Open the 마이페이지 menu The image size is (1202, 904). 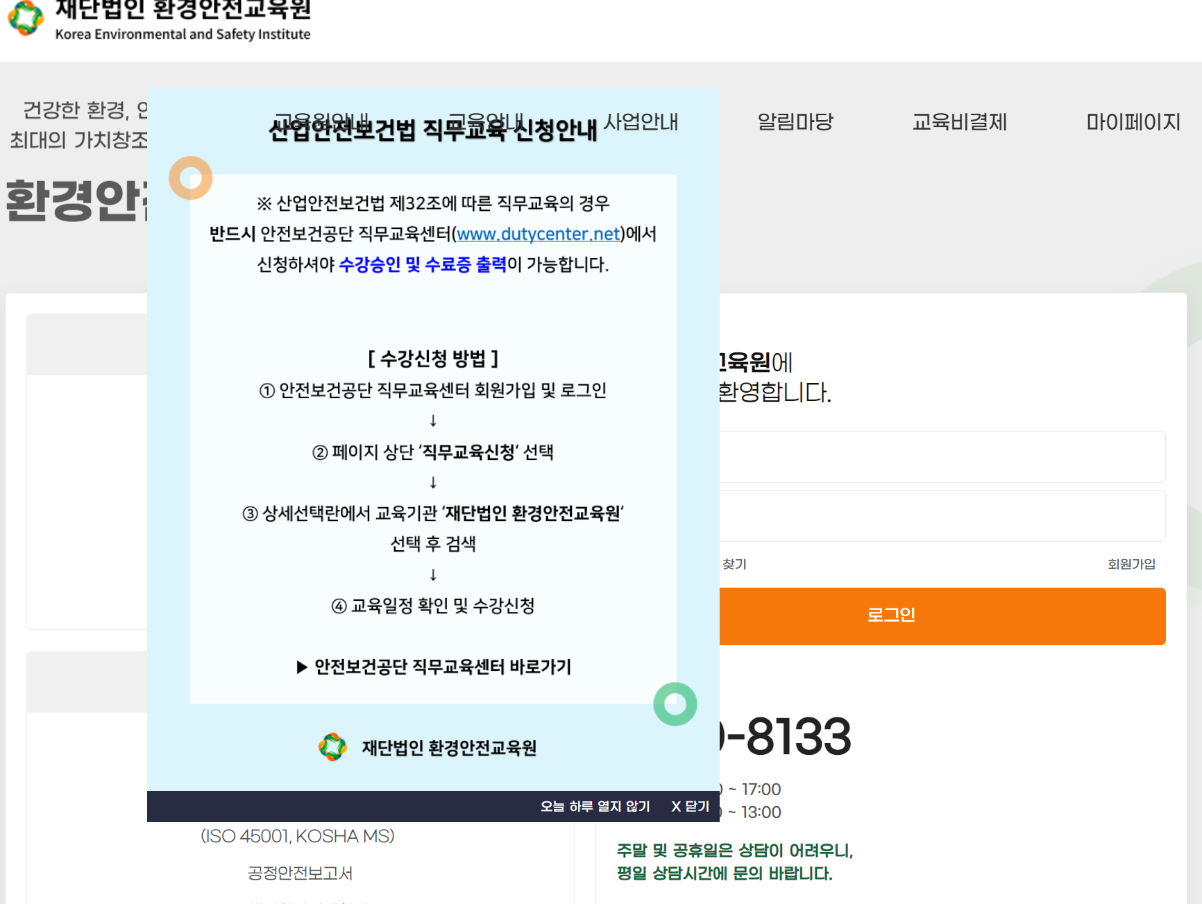pyautogui.click(x=1133, y=122)
